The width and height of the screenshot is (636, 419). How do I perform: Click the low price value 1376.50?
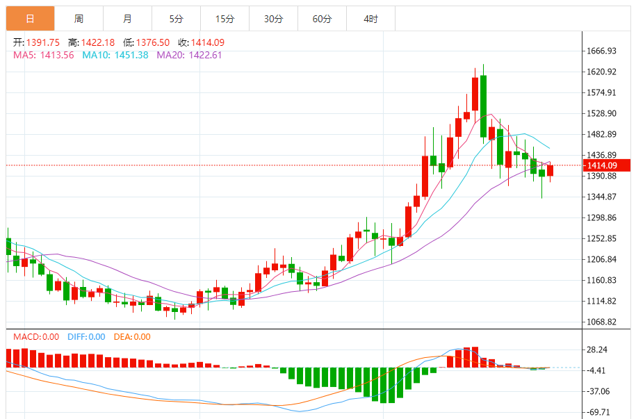pos(154,42)
